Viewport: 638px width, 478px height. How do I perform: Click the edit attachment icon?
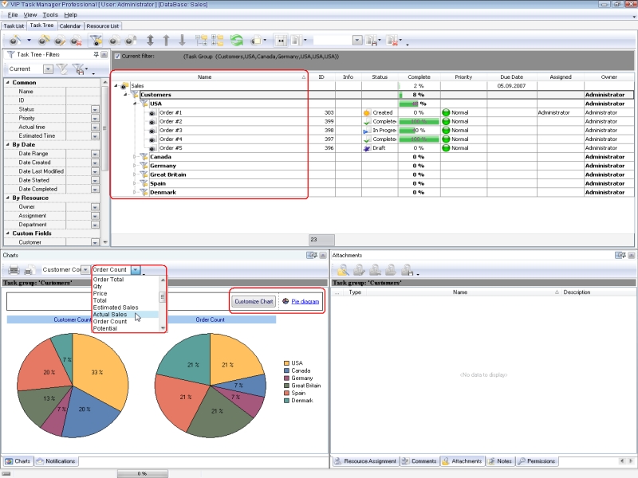point(359,269)
